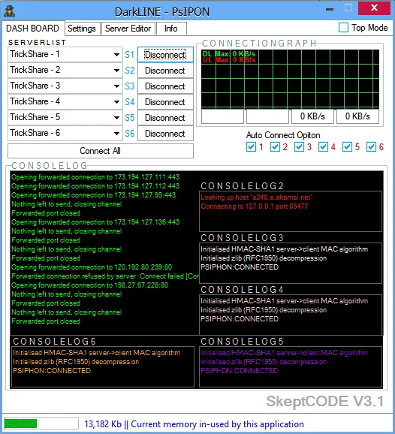The height and width of the screenshot is (434, 395).
Task: Click the S4 server label
Action: [x=130, y=102]
